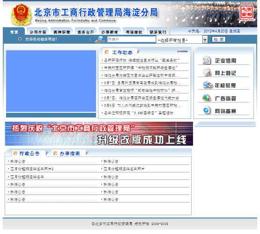This screenshot has height=234, width=260.
Task: Open the 联系我们 navigation tab
Action: [158, 32]
